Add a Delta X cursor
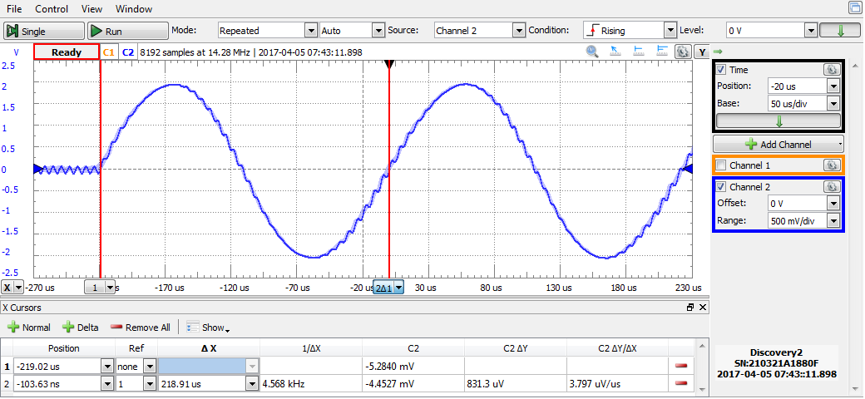865x399 pixels. [82, 328]
